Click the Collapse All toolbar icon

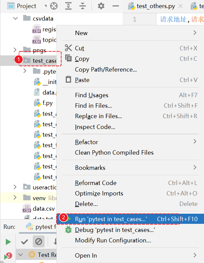[x=83, y=6]
